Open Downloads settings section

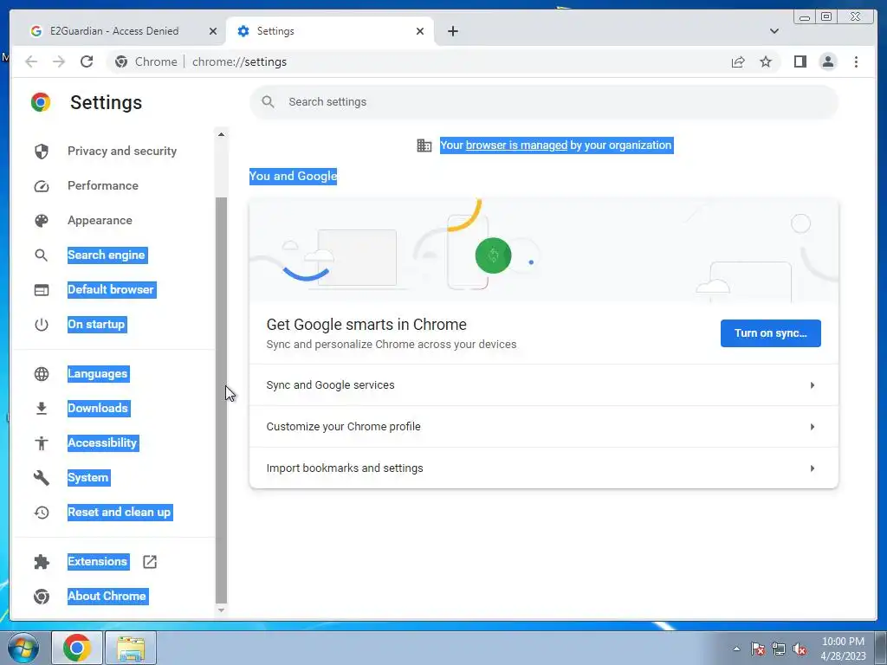[98, 409]
